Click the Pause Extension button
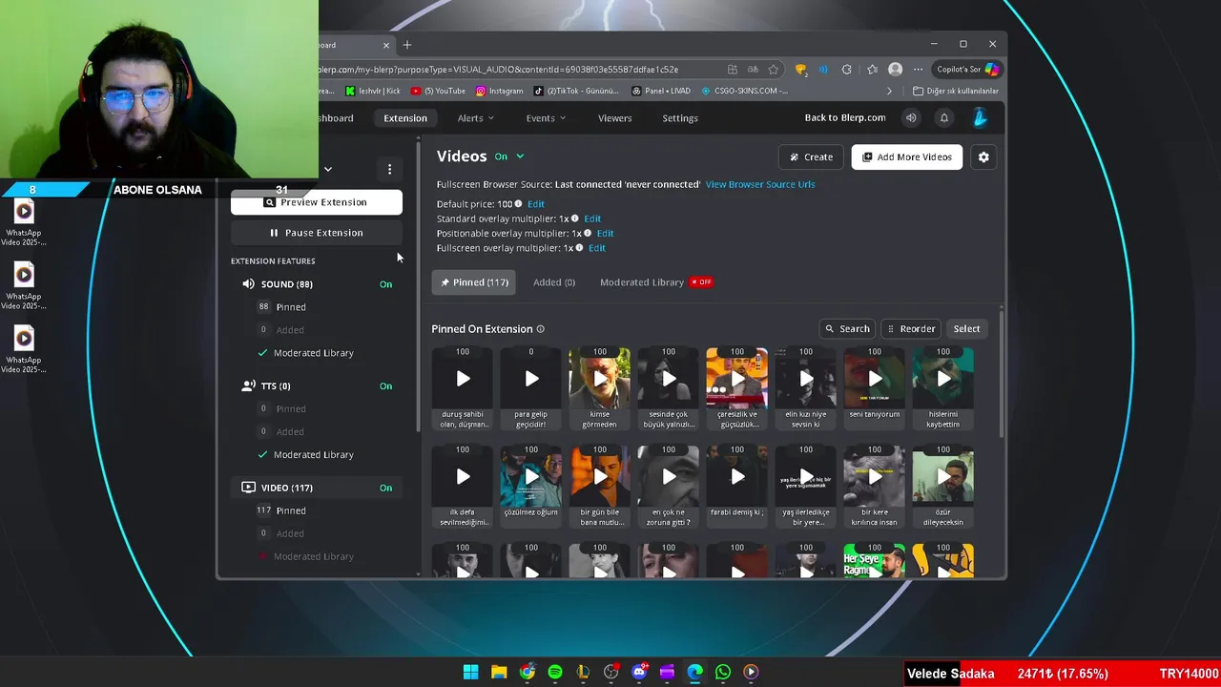This screenshot has height=687, width=1221. (x=317, y=233)
